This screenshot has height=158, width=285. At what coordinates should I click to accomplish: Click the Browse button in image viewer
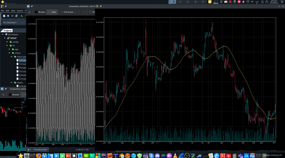(x=40, y=12)
